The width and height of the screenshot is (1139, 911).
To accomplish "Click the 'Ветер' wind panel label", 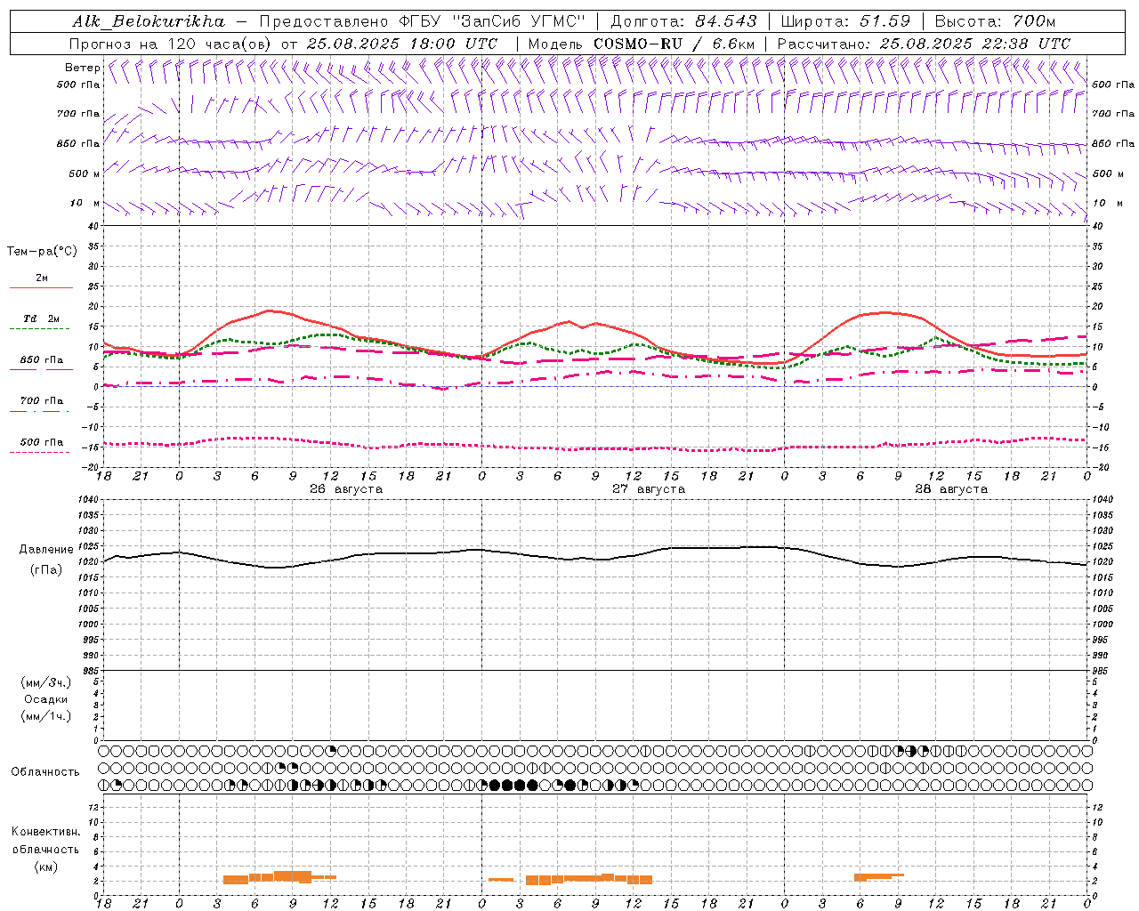I will coord(82,68).
